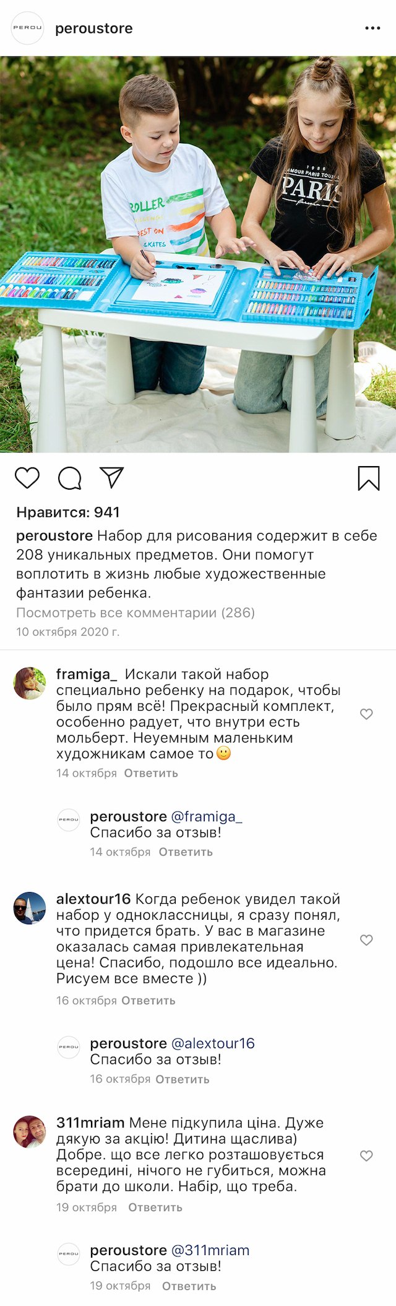Image resolution: width=396 pixels, height=1306 pixels.
Task: Open peroustore username in header
Action: click(x=94, y=29)
